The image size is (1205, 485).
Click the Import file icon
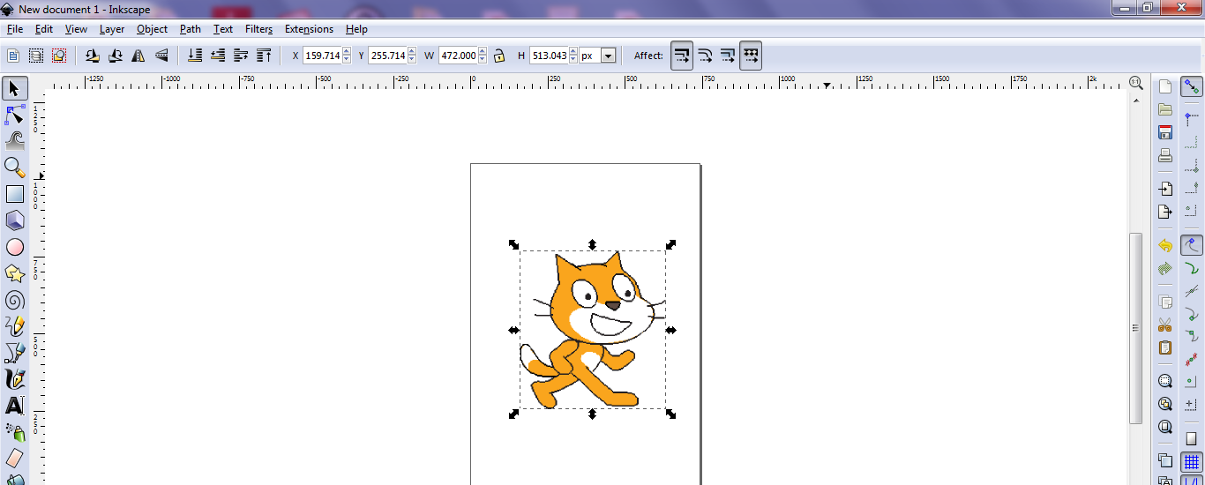1165,189
